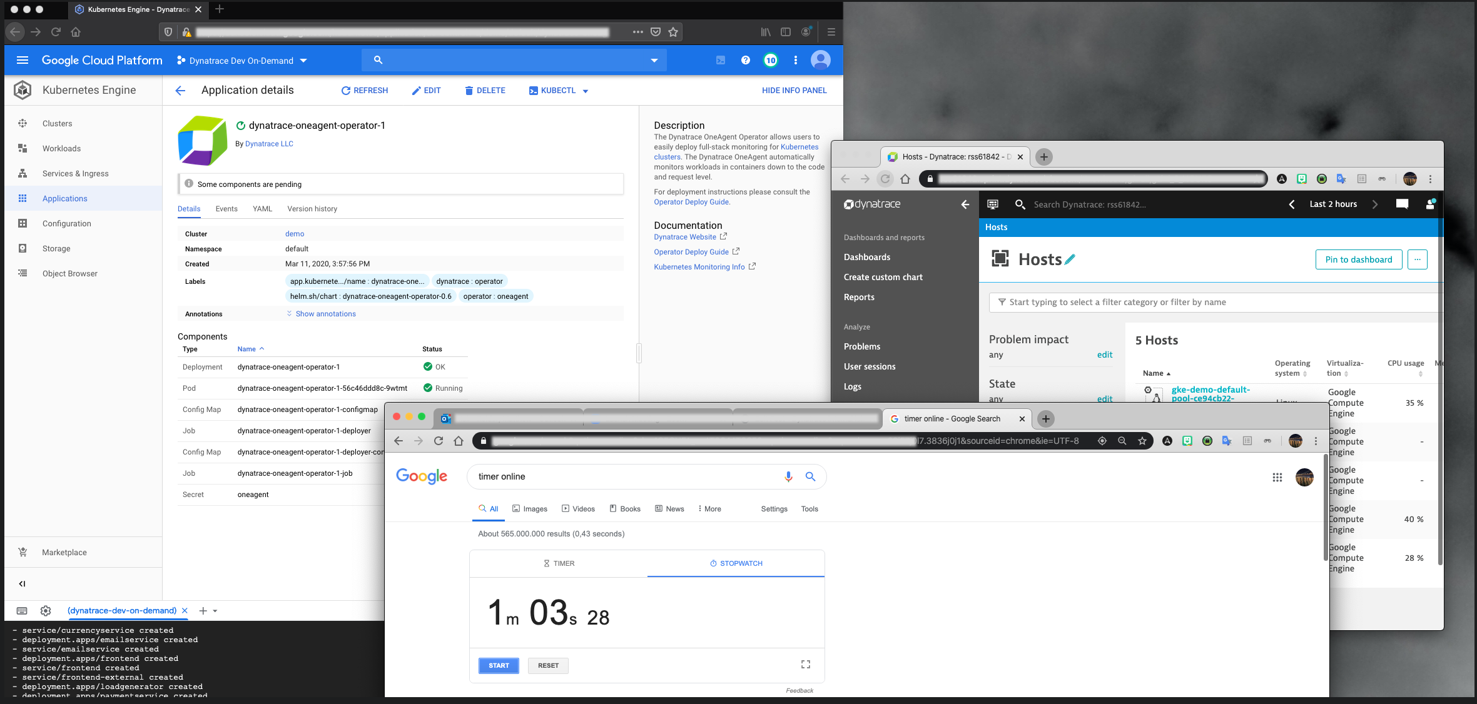The height and width of the screenshot is (704, 1477).
Task: Open Configuration in Kubernetes Engine sidebar
Action: tap(66, 223)
